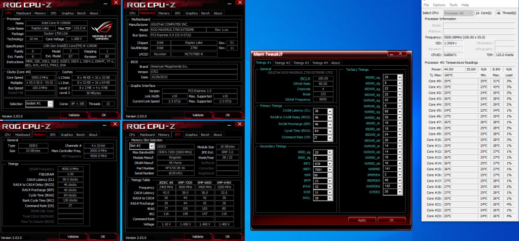This screenshot has width=519, height=241.
Task: Open SPD tab in CPU-Z window showing CPU info
Action: [54, 13]
